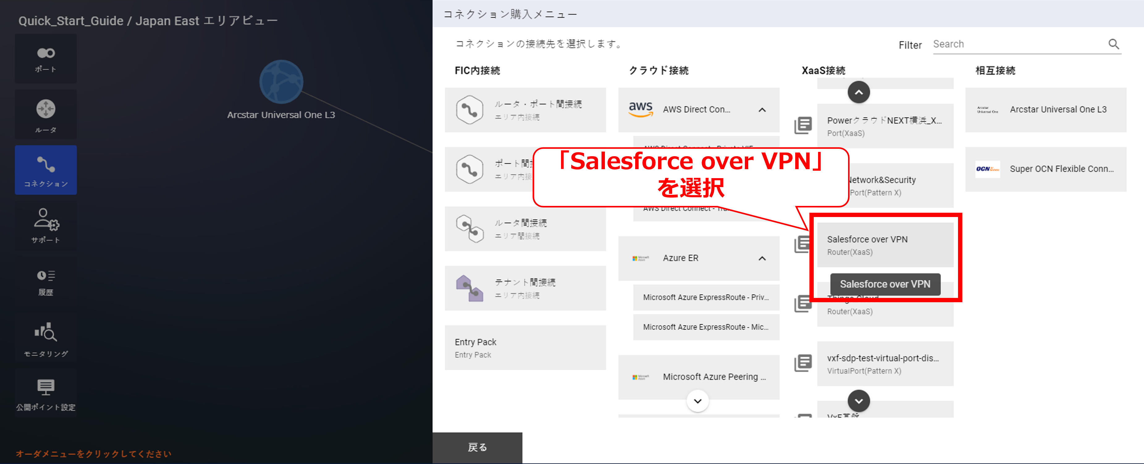The width and height of the screenshot is (1144, 464).
Task: Click the Azure ER Microsoft logo
Action: pyautogui.click(x=640, y=258)
